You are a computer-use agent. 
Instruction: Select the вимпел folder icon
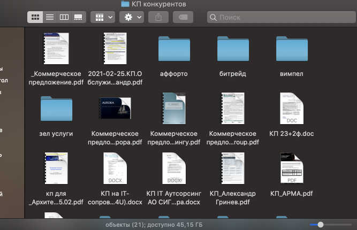click(x=292, y=49)
